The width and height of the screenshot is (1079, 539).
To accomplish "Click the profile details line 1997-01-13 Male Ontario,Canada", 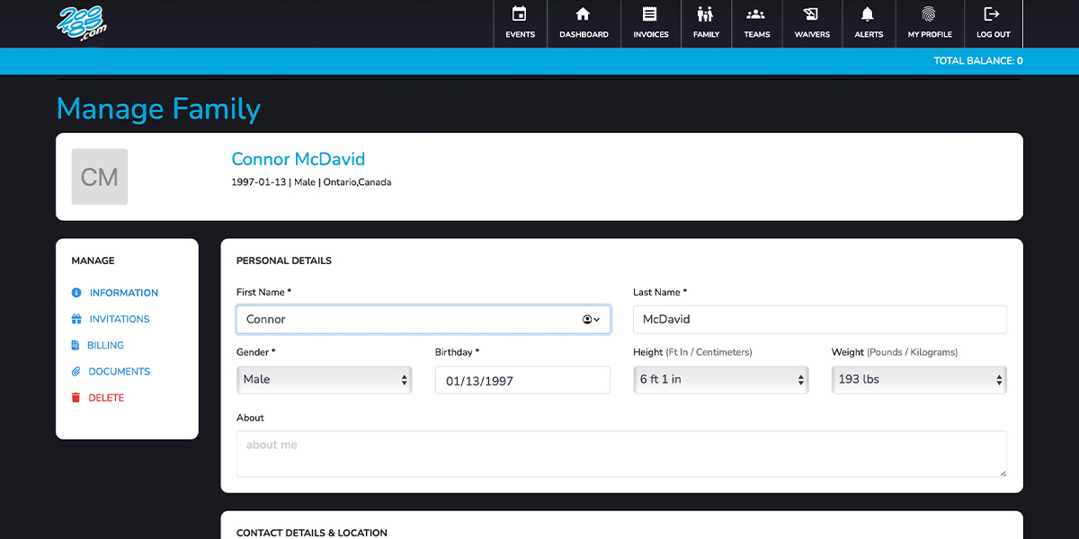I will coord(311,182).
